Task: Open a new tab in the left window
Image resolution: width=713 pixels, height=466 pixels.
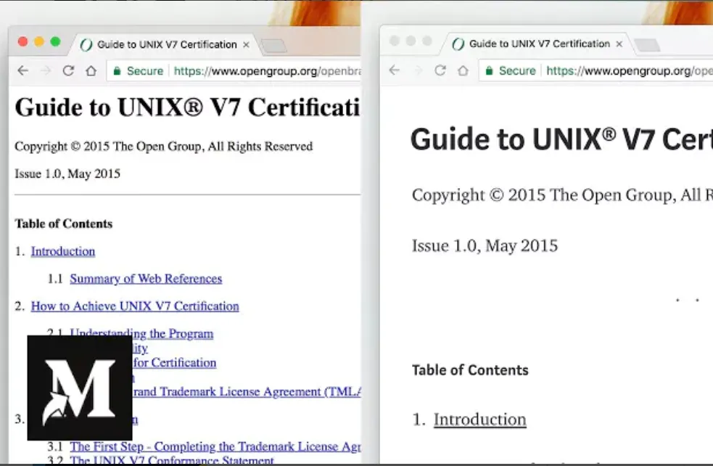Action: coord(274,46)
